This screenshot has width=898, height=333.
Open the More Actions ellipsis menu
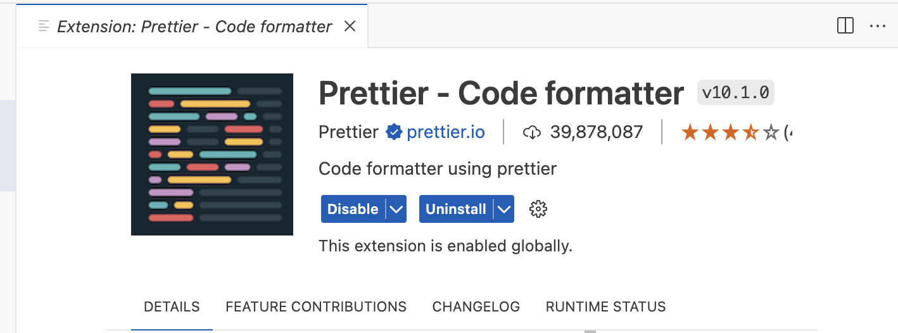coord(877,26)
